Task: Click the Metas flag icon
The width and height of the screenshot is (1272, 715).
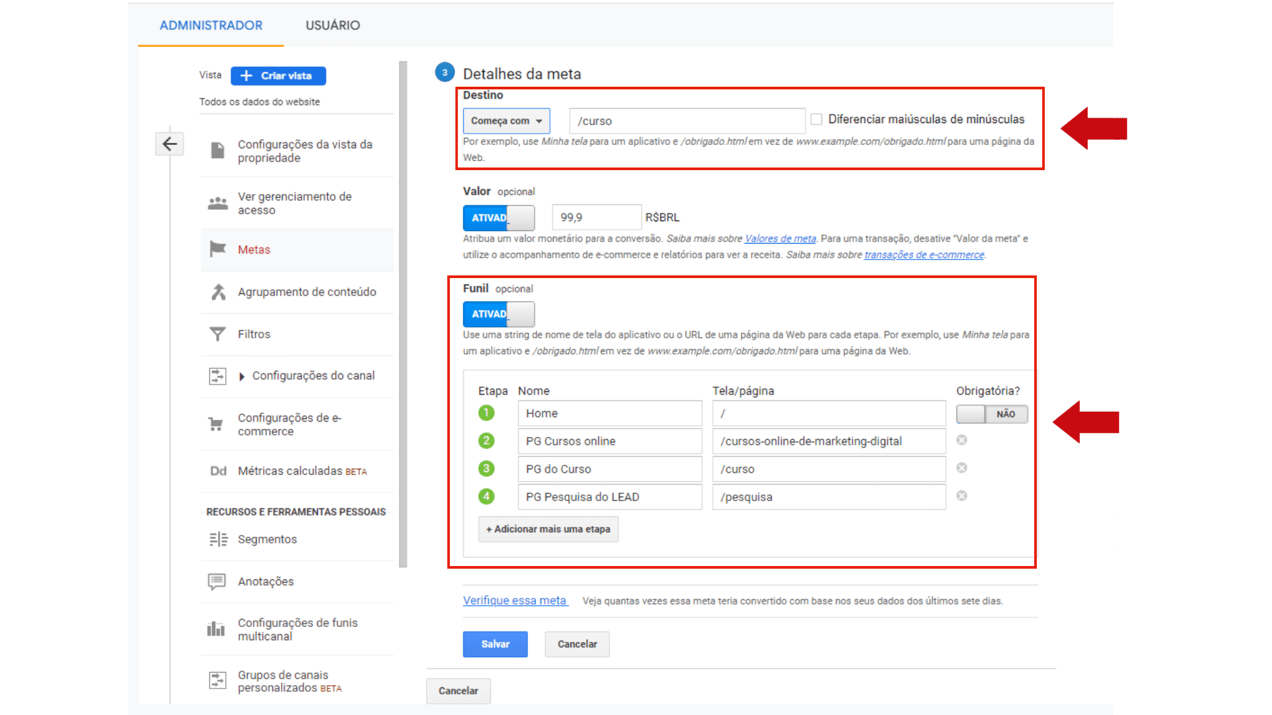Action: coord(217,249)
